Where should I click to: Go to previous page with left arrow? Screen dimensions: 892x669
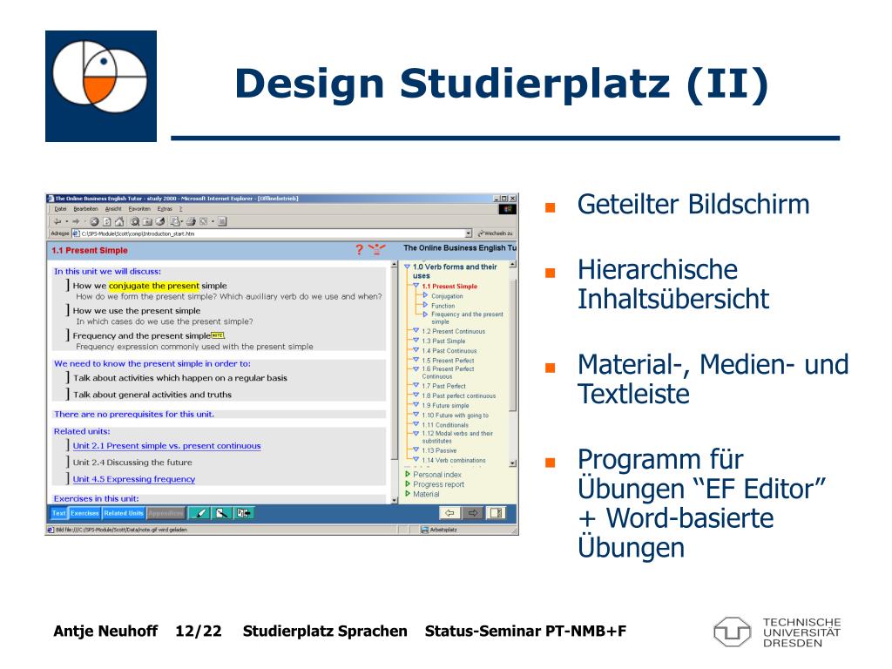pyautogui.click(x=449, y=513)
